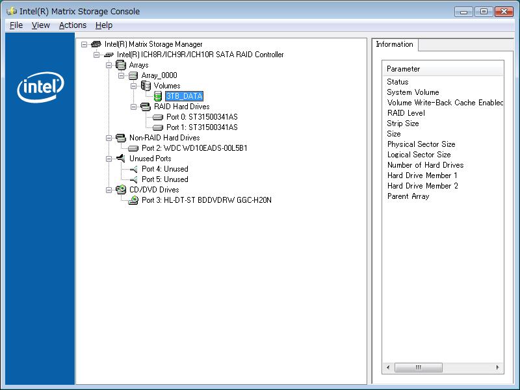Open the Help menu

coord(104,25)
